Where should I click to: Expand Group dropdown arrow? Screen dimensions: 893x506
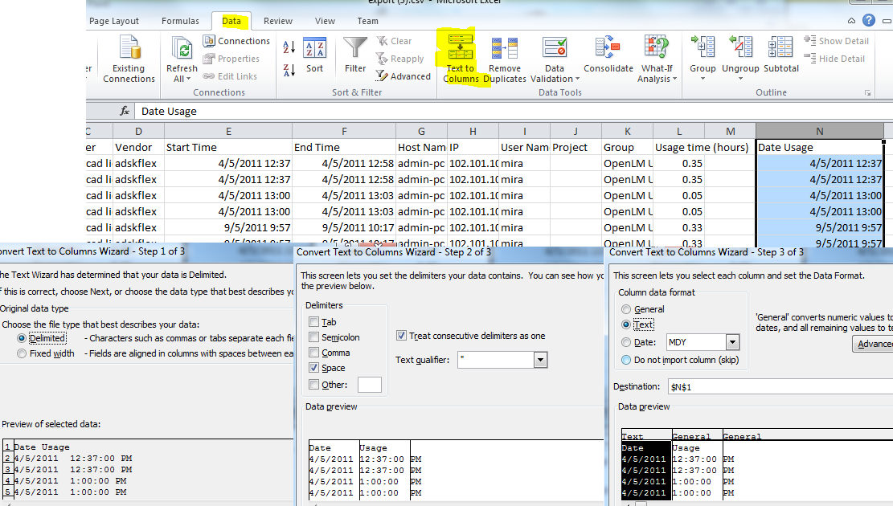[x=703, y=79]
